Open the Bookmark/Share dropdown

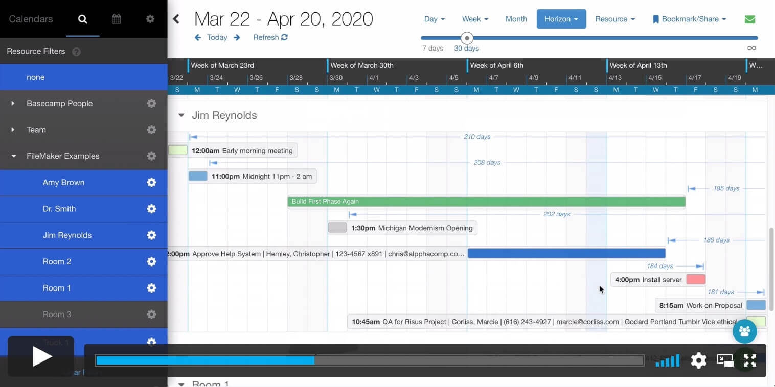[x=689, y=18]
